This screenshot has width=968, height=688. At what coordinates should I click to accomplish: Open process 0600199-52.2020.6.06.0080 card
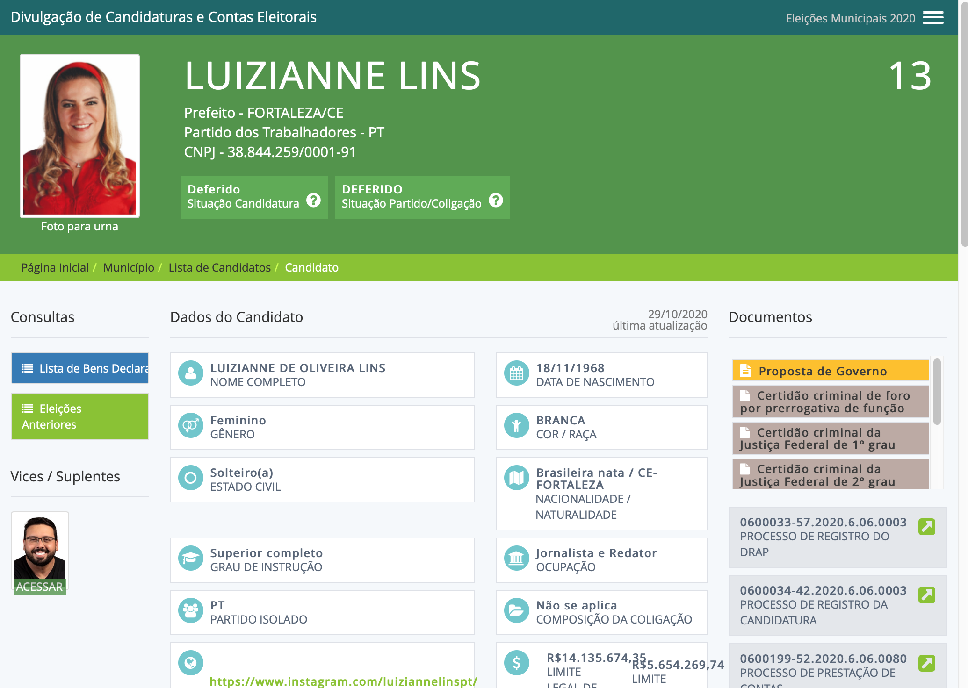838,666
